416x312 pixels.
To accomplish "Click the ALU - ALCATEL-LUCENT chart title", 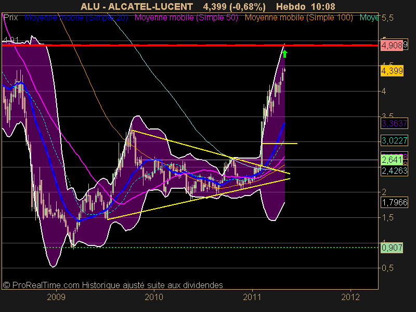I will point(136,7).
